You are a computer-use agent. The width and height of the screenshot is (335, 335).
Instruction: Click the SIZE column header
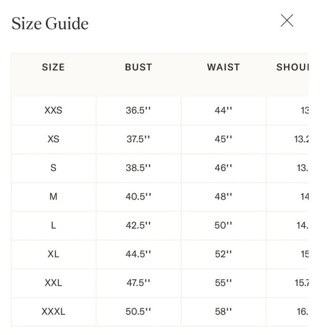coord(53,67)
